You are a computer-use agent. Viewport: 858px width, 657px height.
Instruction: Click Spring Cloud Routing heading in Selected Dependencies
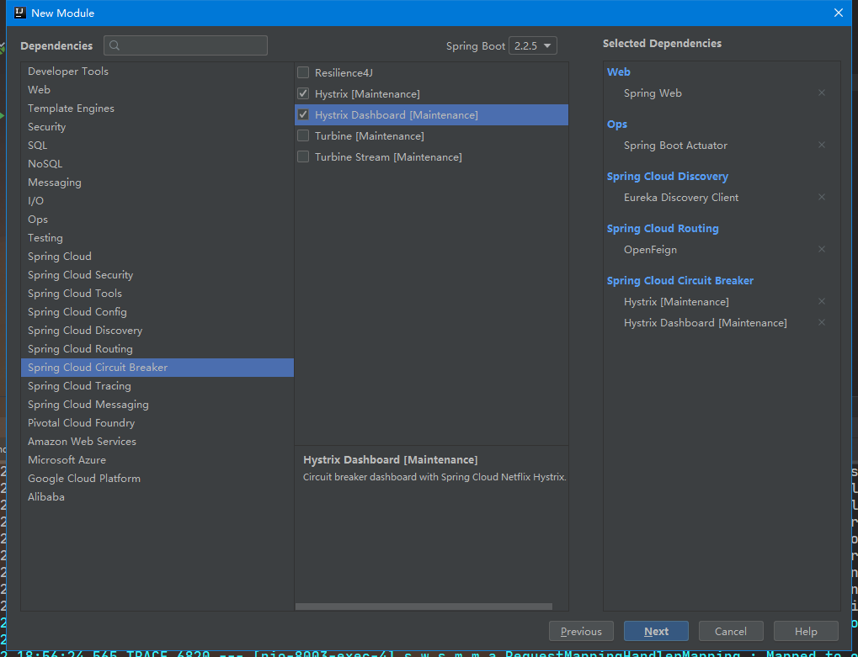(663, 229)
